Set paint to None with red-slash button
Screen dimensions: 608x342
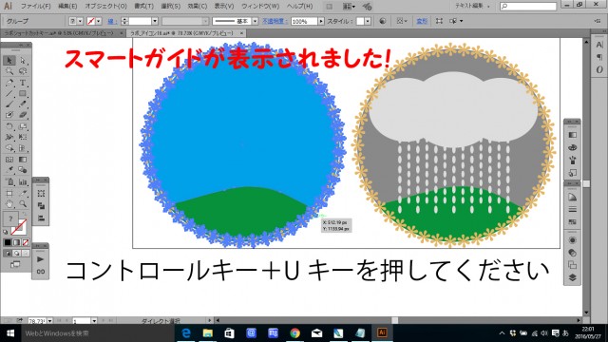(x=26, y=242)
